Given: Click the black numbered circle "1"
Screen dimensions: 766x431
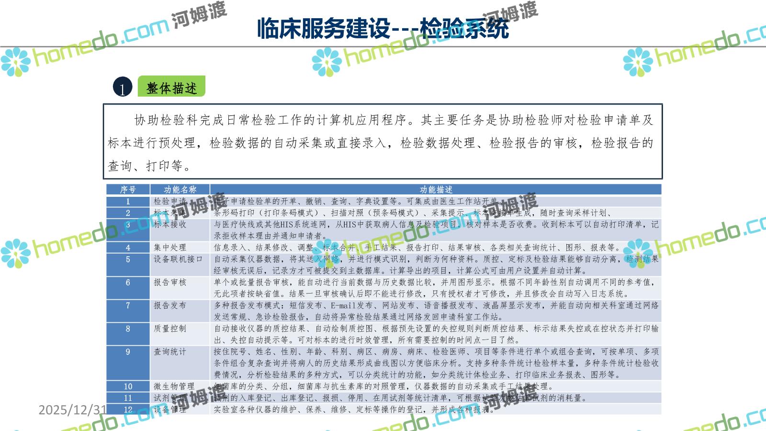Looking at the screenshot, I should tap(123, 87).
